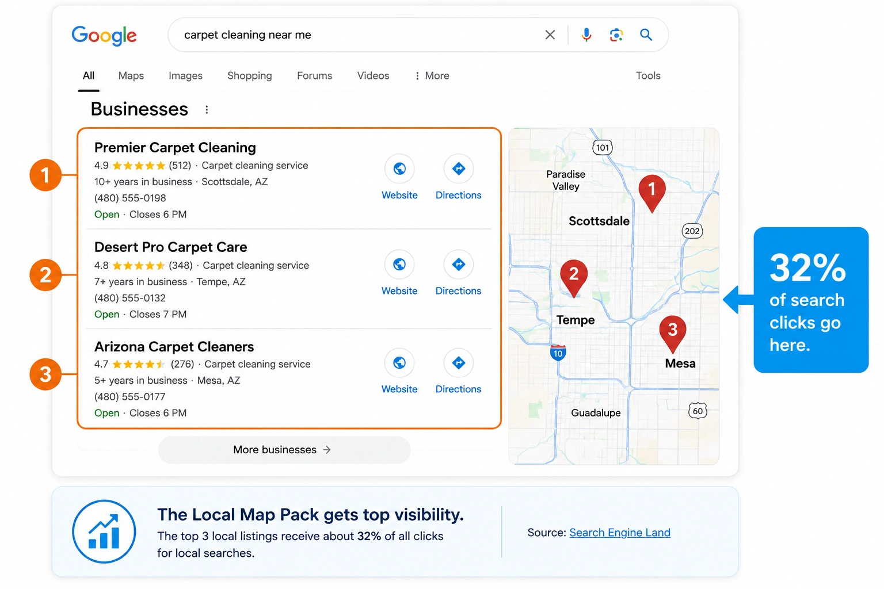Viewport: 884px width, 589px height.
Task: Click Website label for Premier Carpet Cleaning
Action: click(x=399, y=196)
